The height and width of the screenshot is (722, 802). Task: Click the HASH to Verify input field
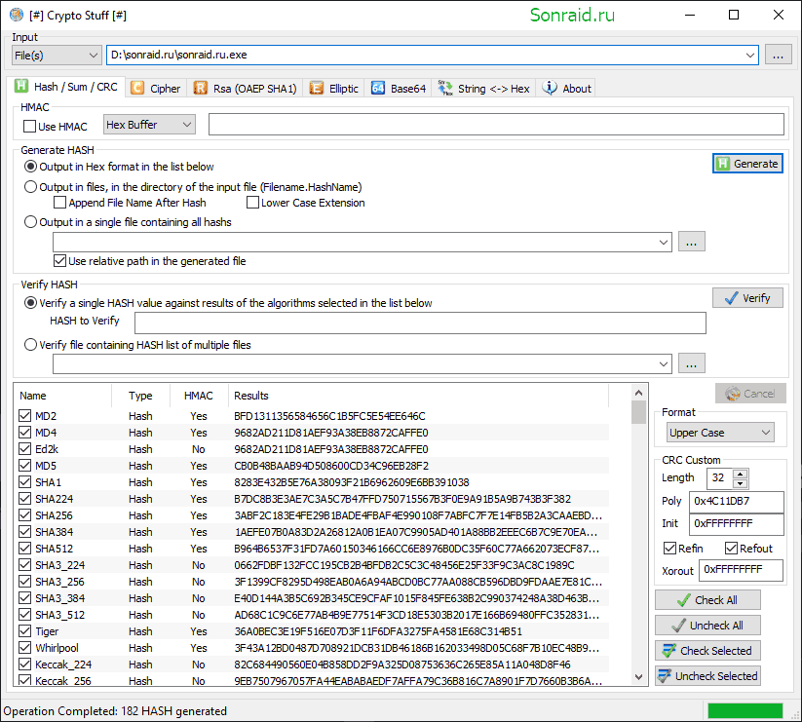[420, 323]
